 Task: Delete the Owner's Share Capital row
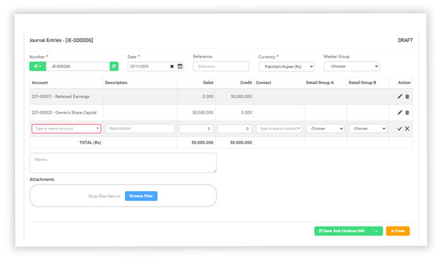point(407,113)
